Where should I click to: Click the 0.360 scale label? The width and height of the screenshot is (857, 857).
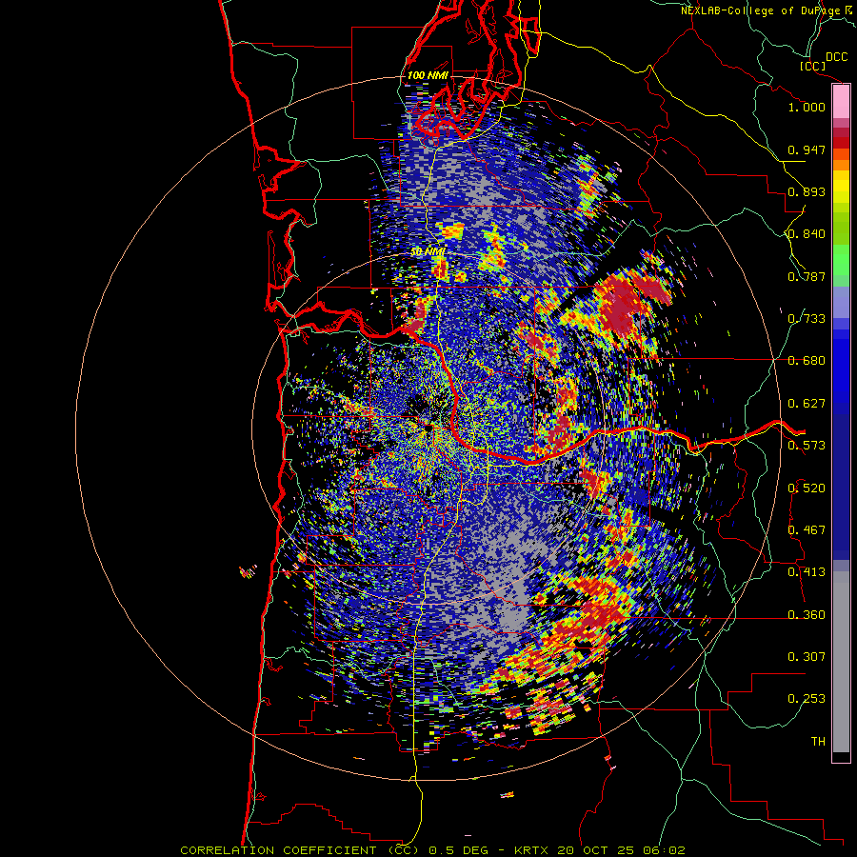click(x=807, y=615)
